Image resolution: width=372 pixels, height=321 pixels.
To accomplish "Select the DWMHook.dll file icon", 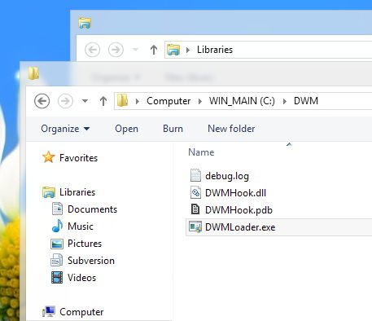I will tap(195, 192).
